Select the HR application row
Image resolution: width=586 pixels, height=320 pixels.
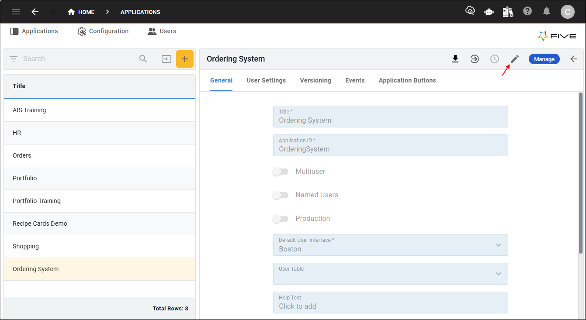click(100, 133)
